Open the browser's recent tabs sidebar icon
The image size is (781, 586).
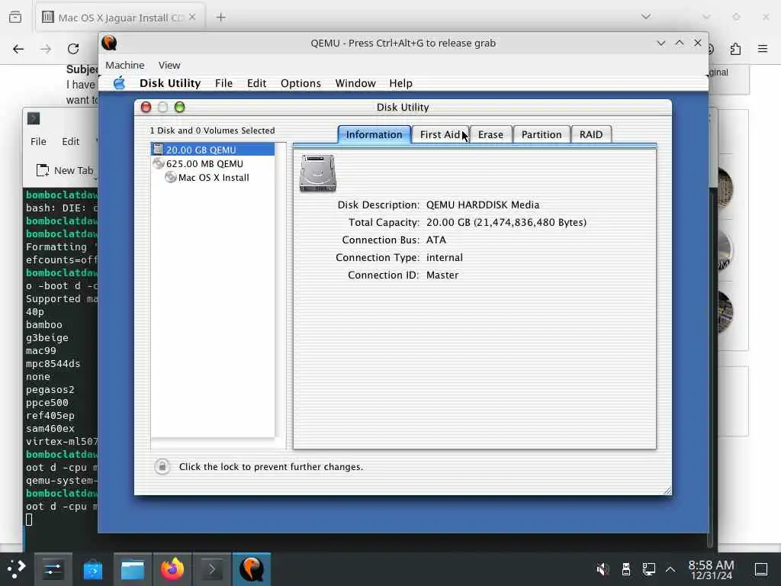coord(15,18)
